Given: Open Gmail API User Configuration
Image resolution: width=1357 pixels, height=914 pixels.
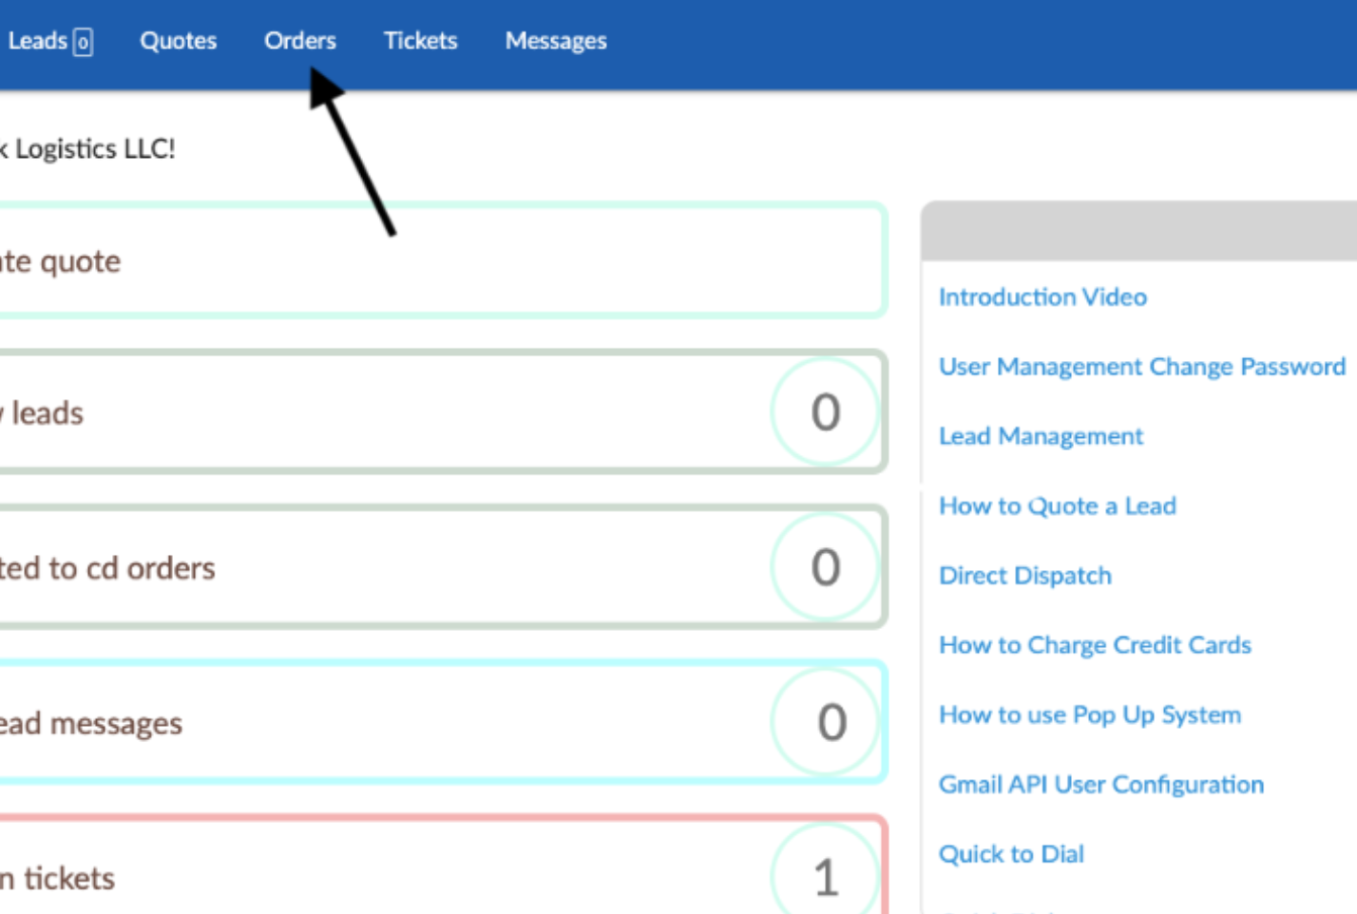Looking at the screenshot, I should [1100, 784].
